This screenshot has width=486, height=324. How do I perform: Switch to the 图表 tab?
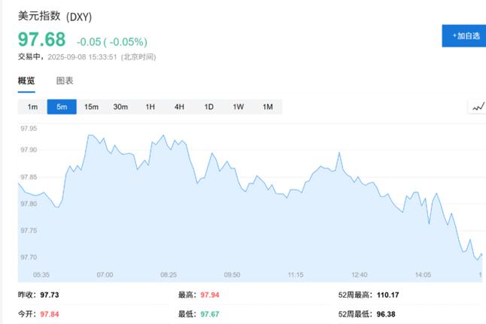point(65,81)
